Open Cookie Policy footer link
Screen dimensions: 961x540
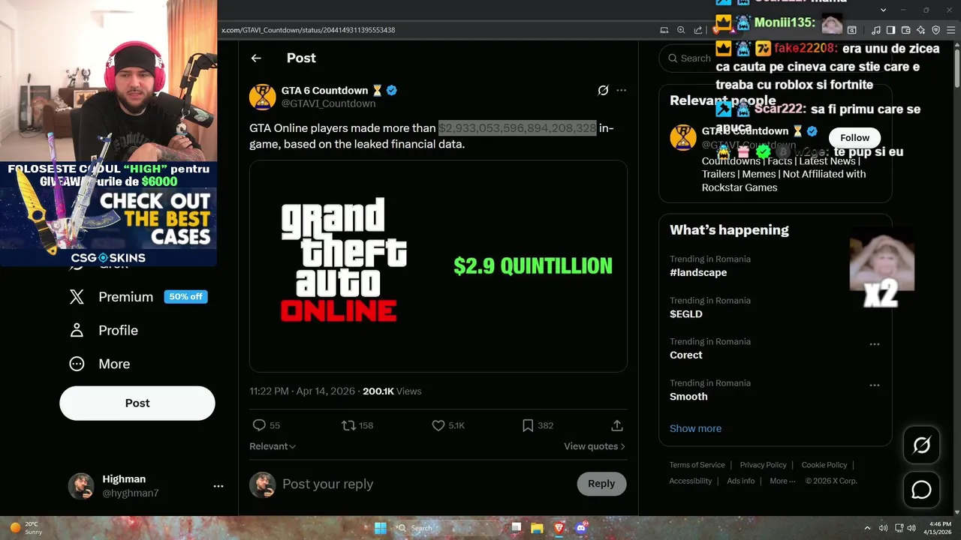pyautogui.click(x=824, y=465)
